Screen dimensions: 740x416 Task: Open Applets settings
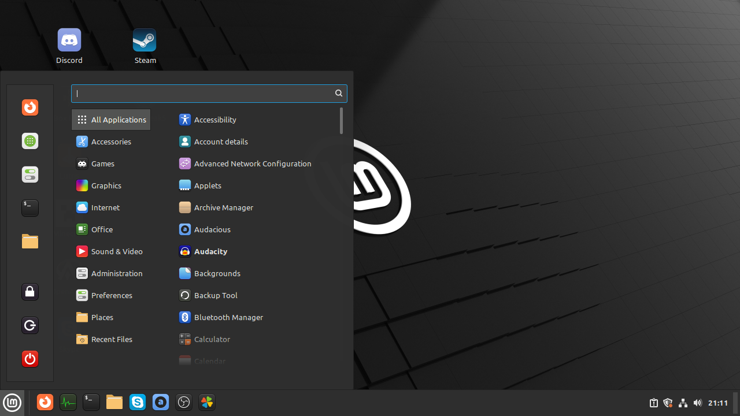click(256, 185)
